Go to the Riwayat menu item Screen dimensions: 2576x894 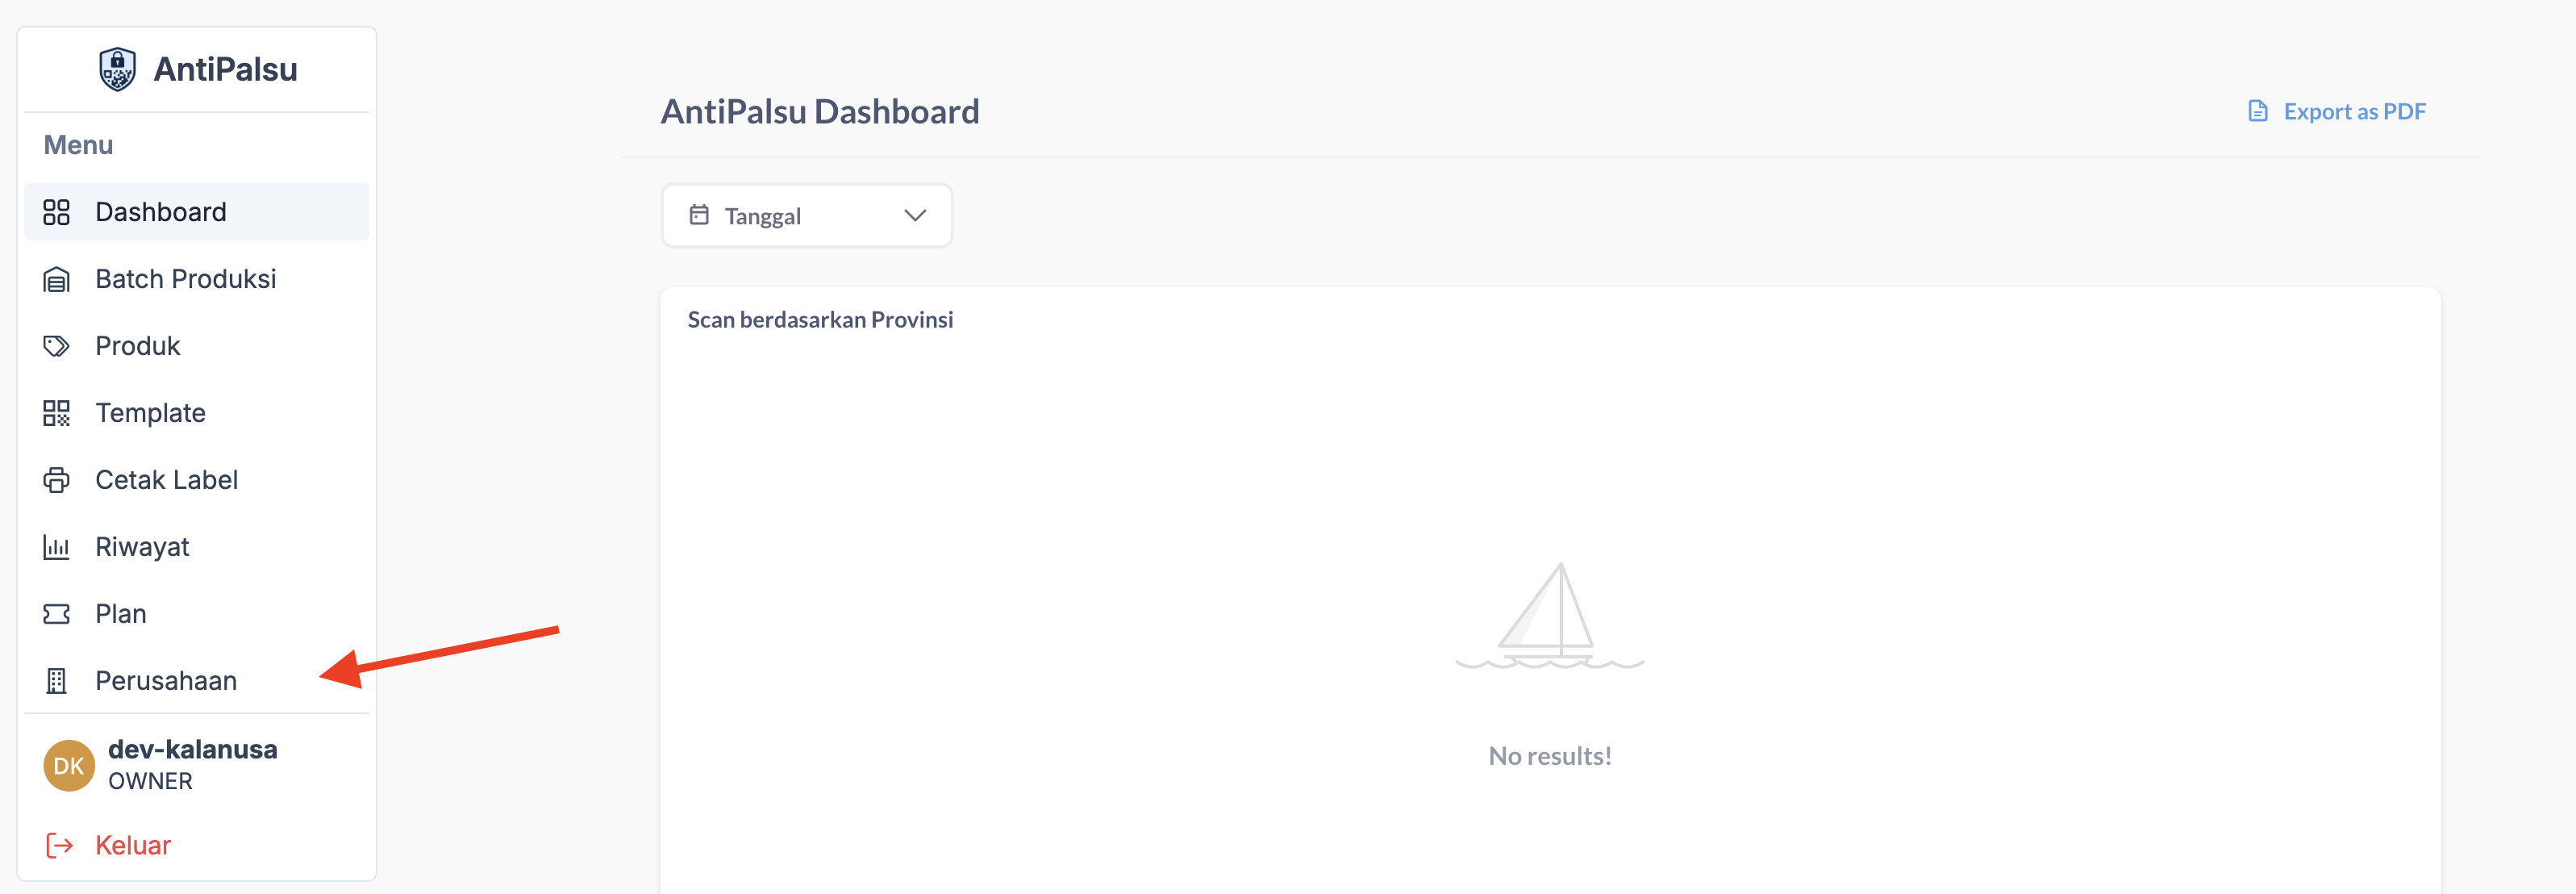(142, 547)
